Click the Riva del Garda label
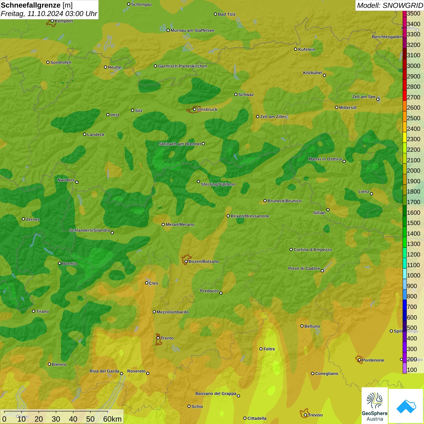 (104, 371)
